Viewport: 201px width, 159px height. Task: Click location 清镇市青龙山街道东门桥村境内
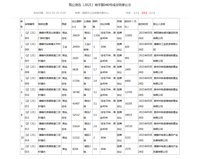point(49,35)
